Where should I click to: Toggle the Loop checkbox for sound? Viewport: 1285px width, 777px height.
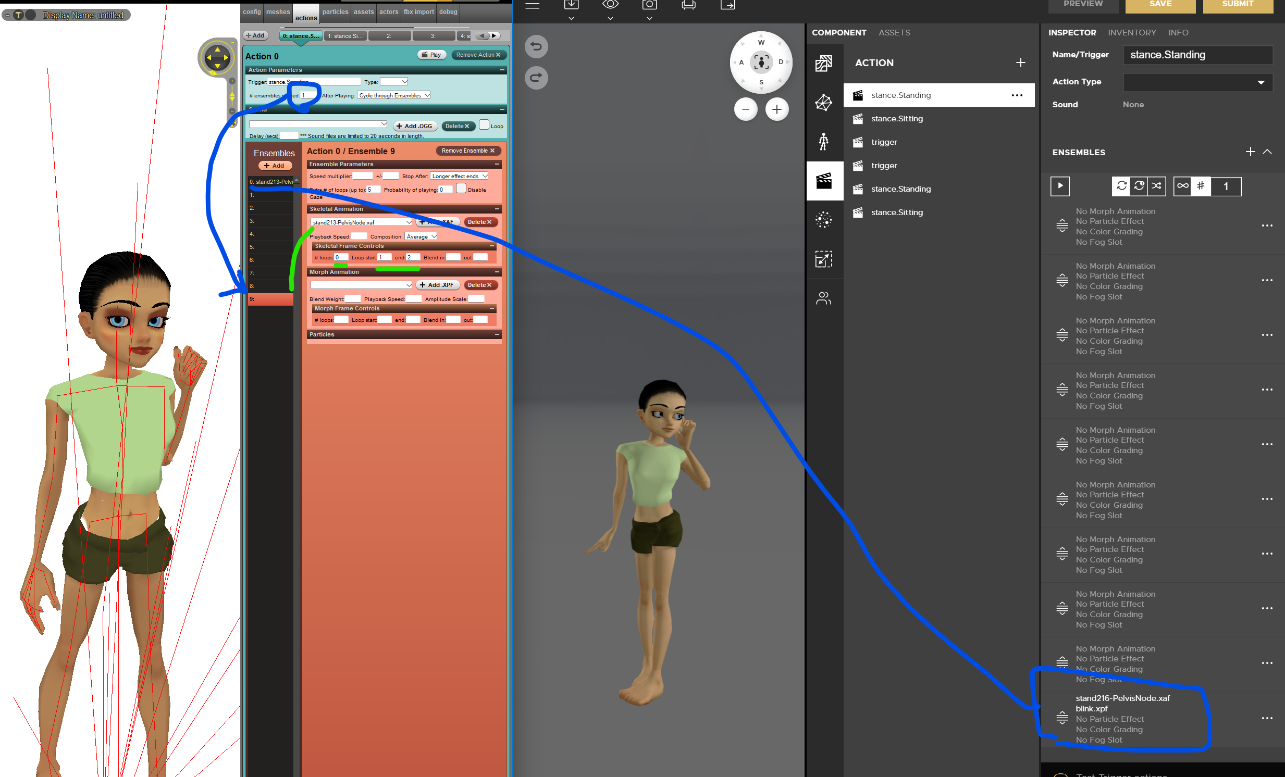pos(484,124)
